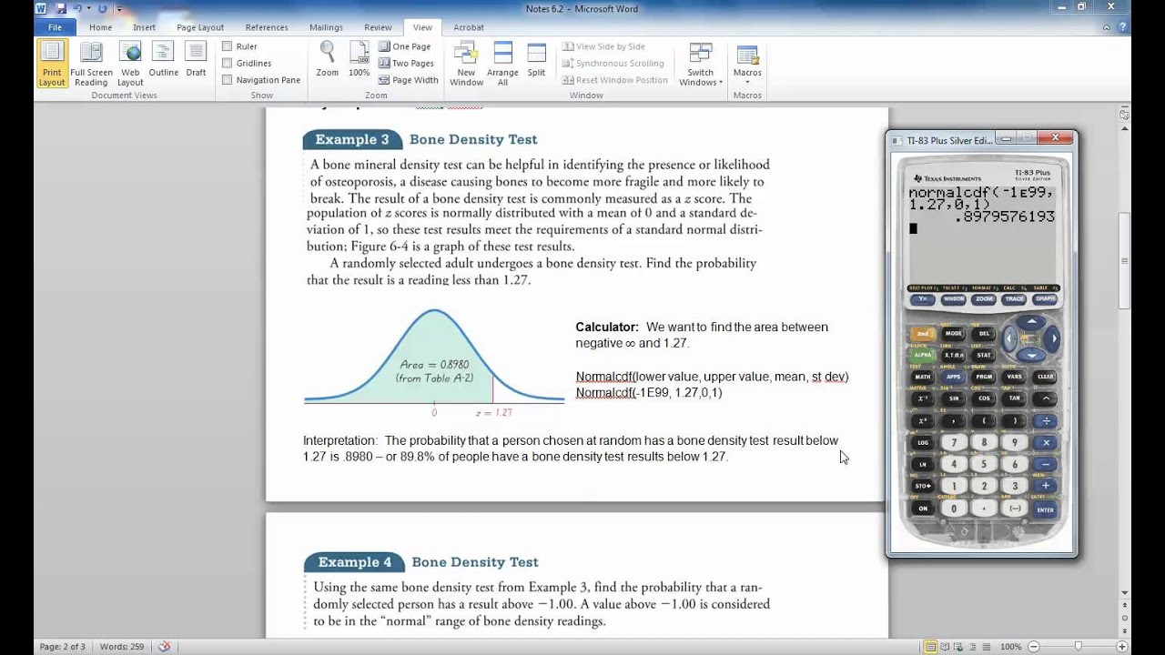
Task: Open the Mailings tab
Action: point(326,27)
